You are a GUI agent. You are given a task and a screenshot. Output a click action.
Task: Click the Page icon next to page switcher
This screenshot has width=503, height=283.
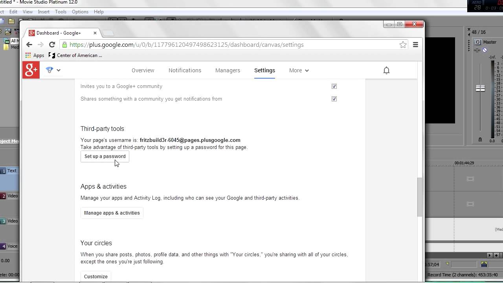(50, 70)
